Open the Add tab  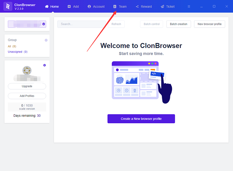(73, 6)
